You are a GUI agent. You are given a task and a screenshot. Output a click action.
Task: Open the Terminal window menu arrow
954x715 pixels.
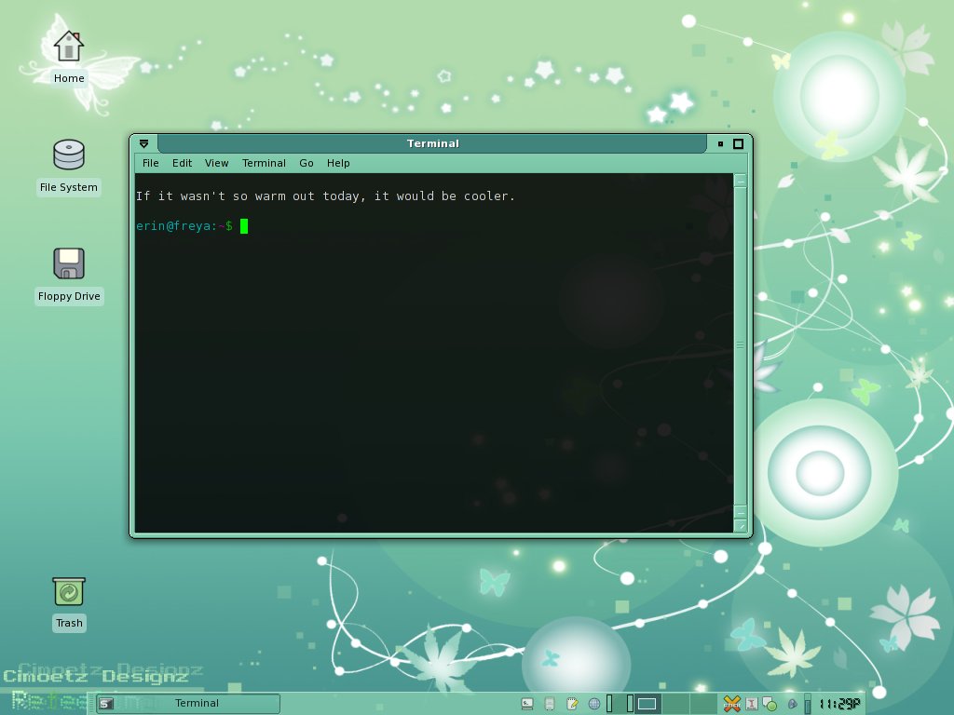pos(144,143)
